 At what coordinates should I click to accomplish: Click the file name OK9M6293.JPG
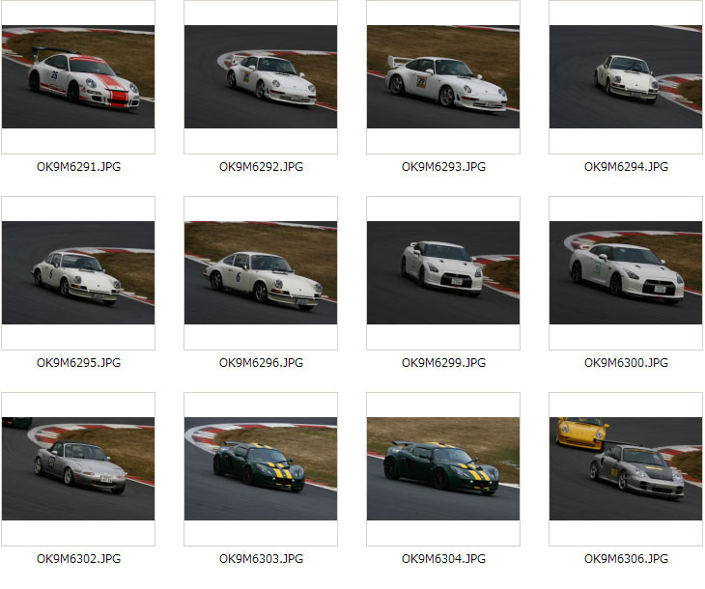click(x=444, y=167)
